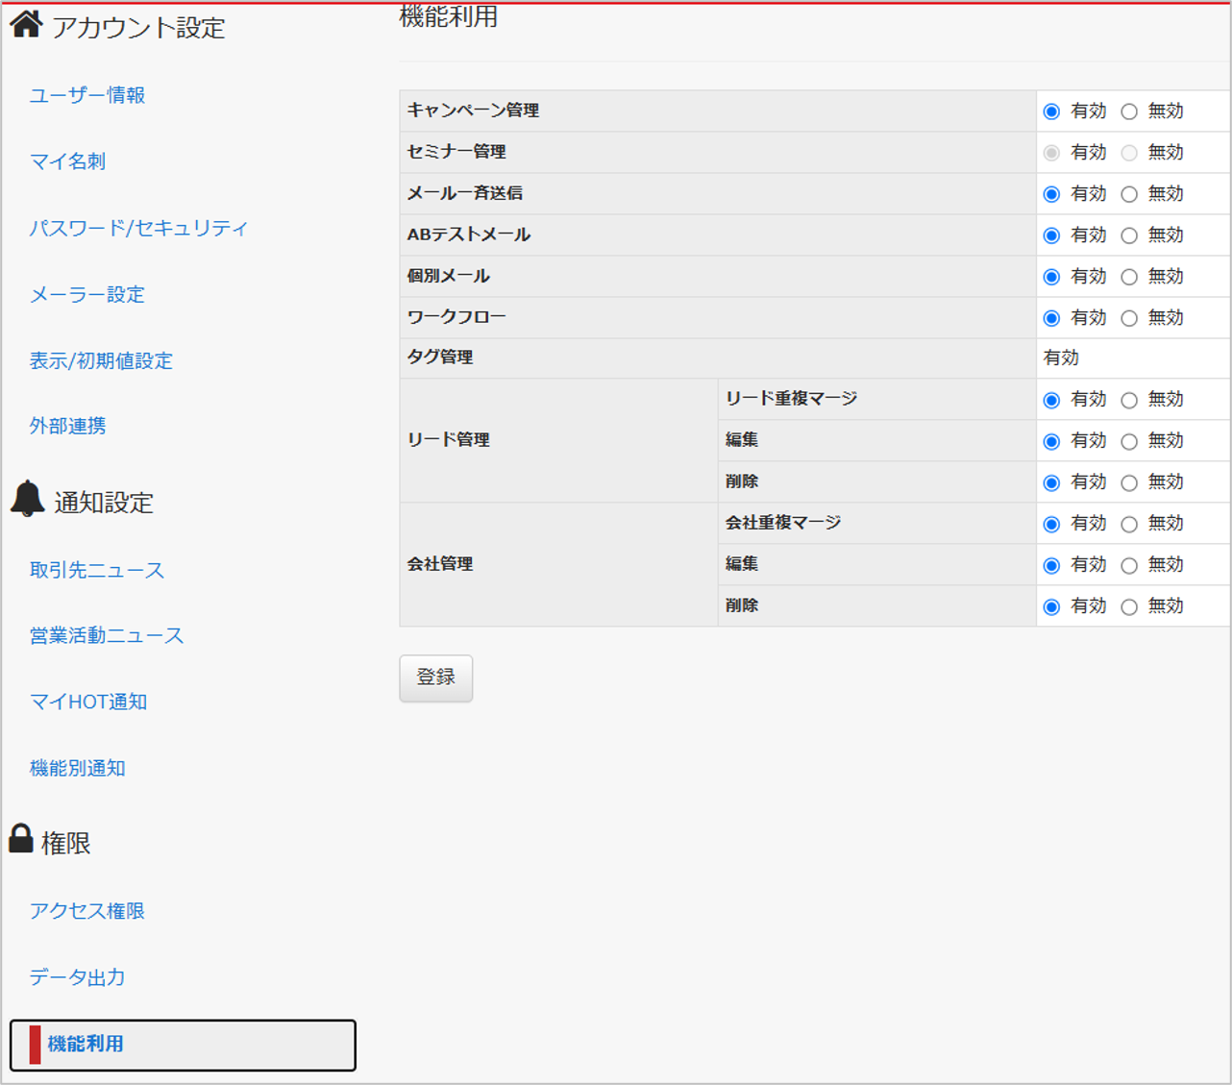Enable 会社重複マージ with 有効 radio

(1051, 524)
